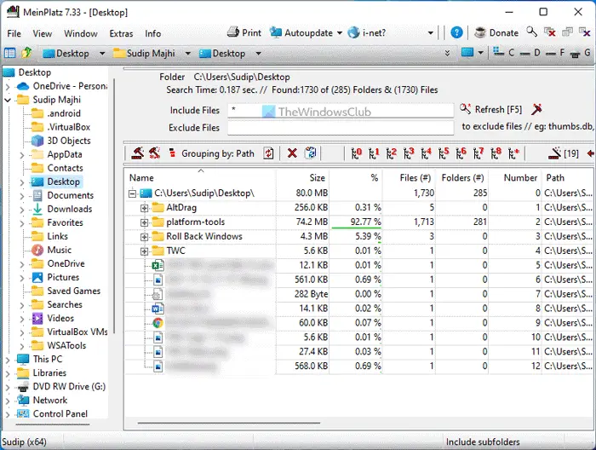Select the platform-tools 92.77 % cell
The height and width of the screenshot is (450, 596).
point(356,222)
